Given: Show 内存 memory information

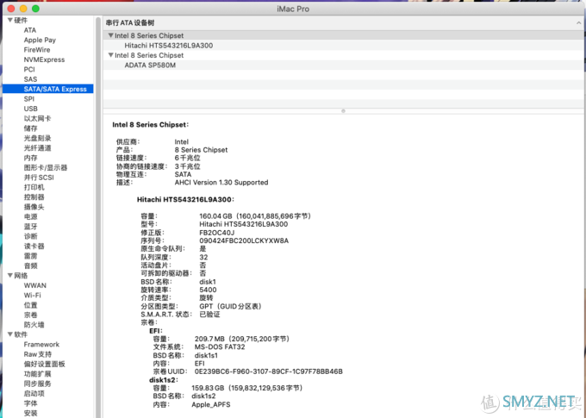Looking at the screenshot, I should (31, 158).
